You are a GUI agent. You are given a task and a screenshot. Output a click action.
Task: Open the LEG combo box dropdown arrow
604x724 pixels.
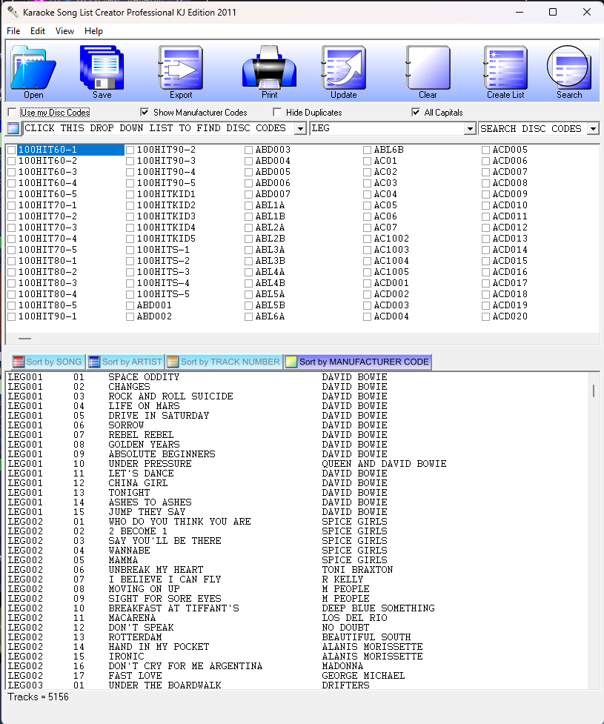[470, 128]
